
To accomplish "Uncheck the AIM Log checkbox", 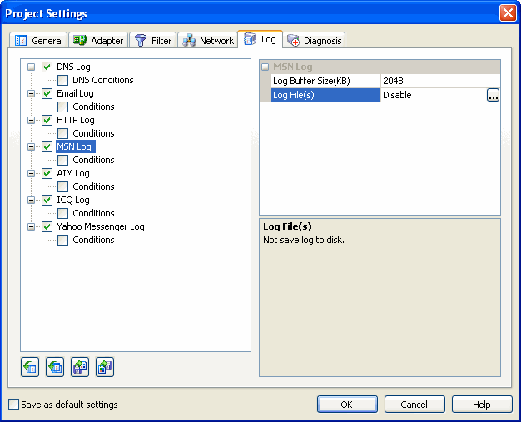I will pos(47,173).
